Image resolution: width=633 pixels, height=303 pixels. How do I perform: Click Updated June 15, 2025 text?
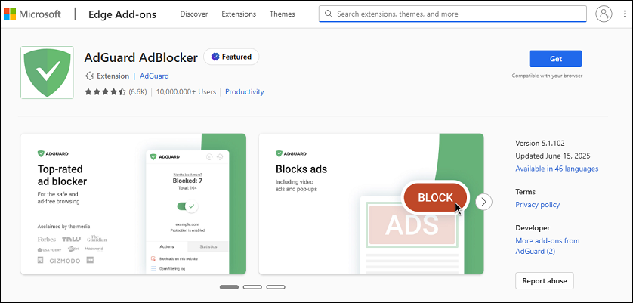click(553, 156)
